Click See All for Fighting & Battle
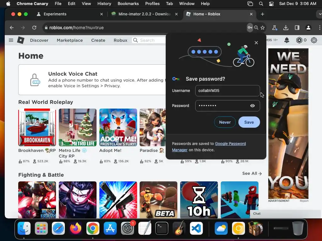Image resolution: width=322 pixels, height=241 pixels. click(252, 173)
